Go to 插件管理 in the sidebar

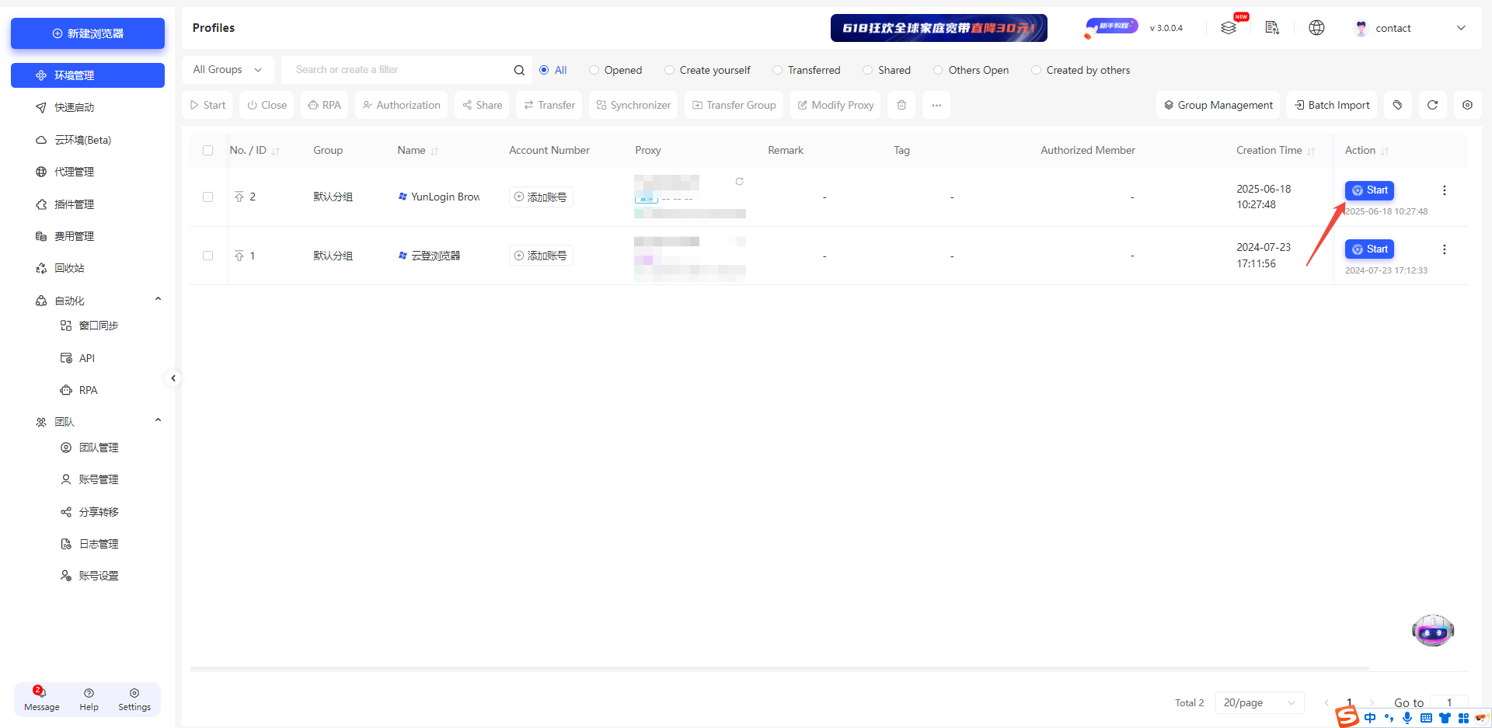(74, 204)
